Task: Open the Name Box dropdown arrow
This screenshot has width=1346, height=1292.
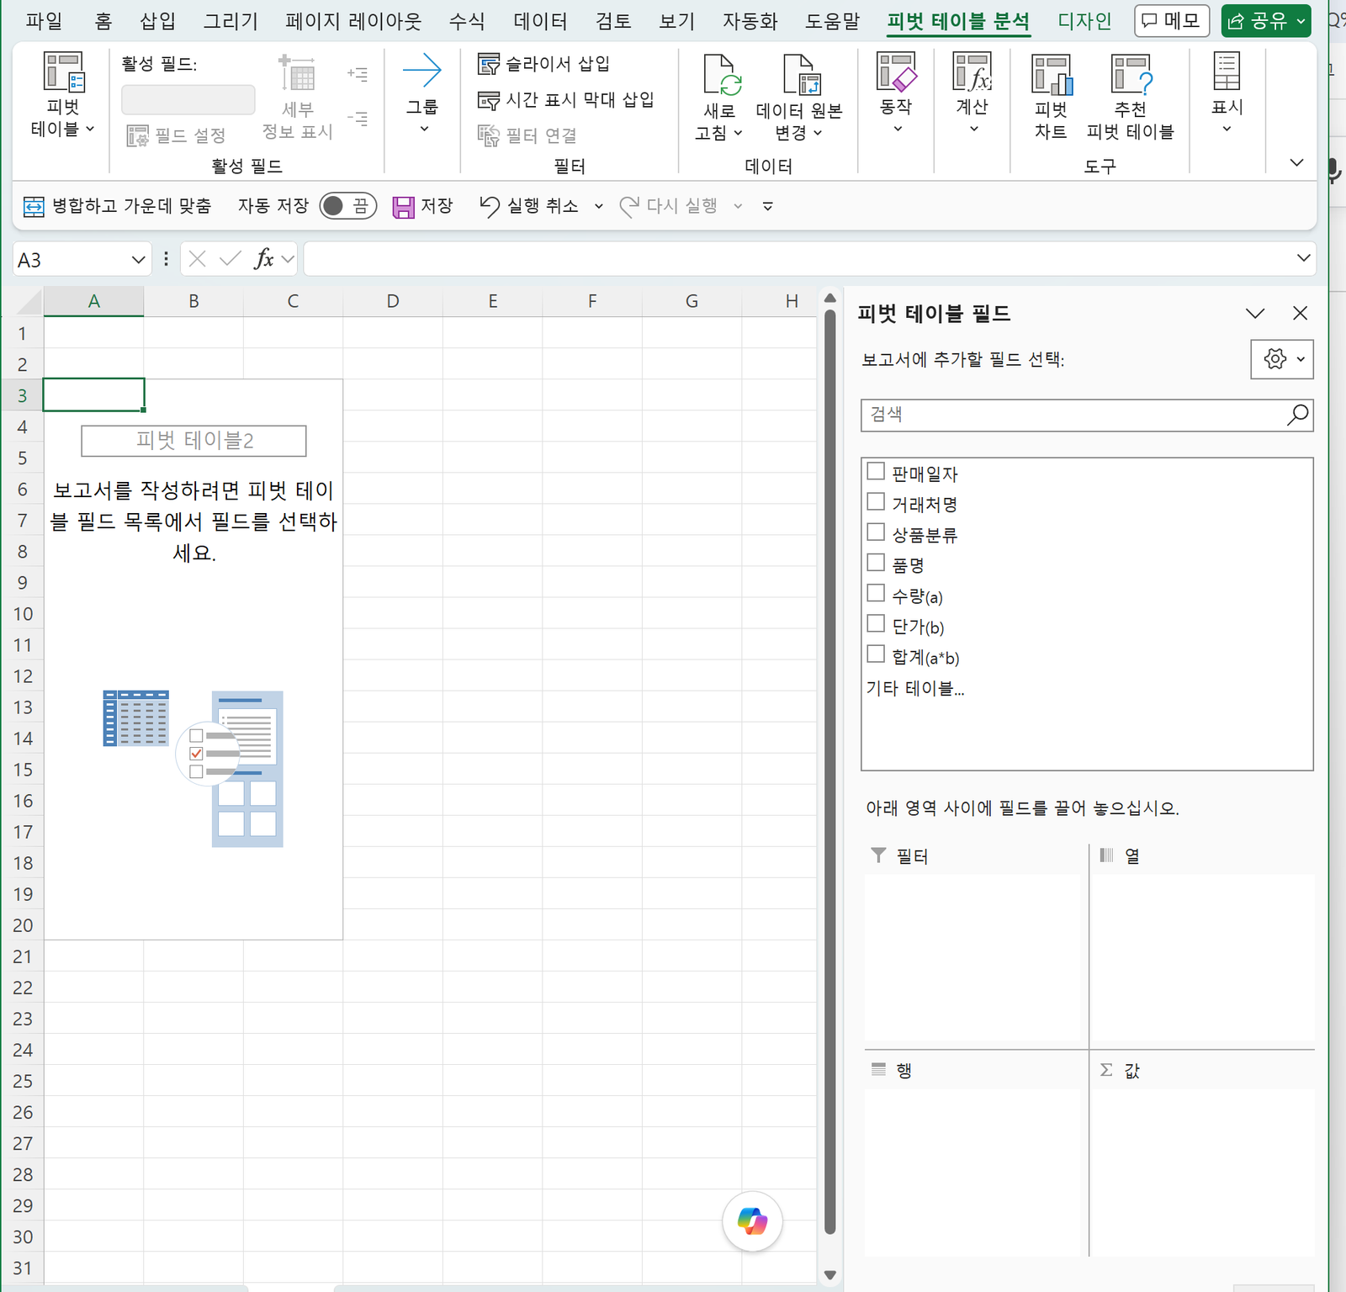Action: [139, 260]
